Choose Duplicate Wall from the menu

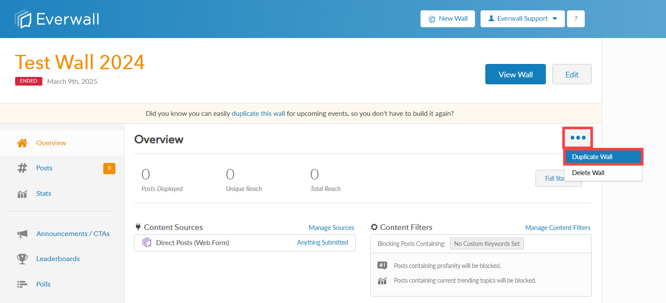click(x=603, y=157)
